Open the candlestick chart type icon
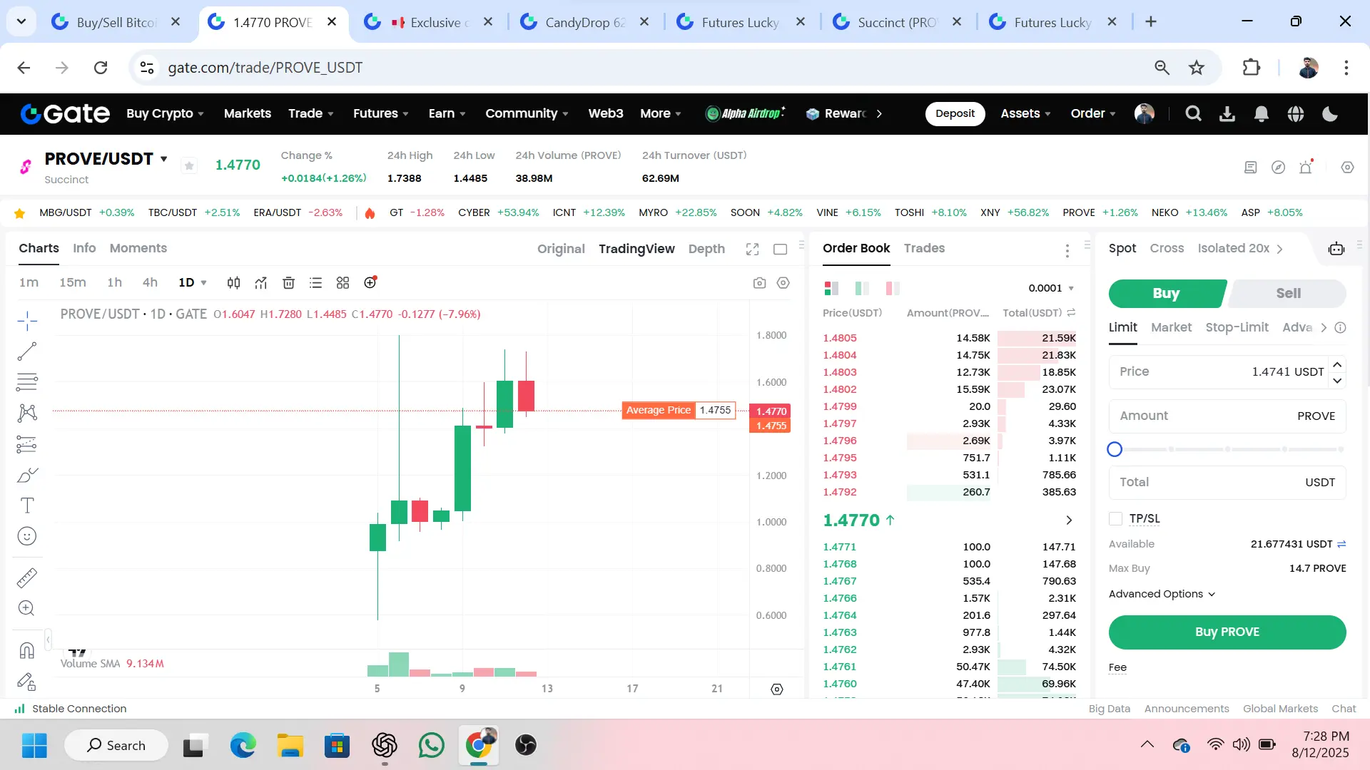Viewport: 1370px width, 770px height. tap(233, 283)
